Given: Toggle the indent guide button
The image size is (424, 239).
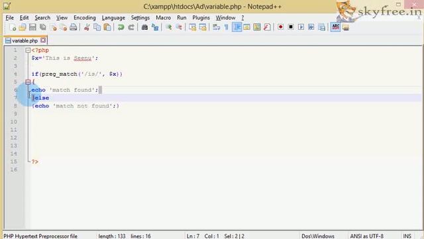Looking at the screenshot, I should [x=237, y=27].
